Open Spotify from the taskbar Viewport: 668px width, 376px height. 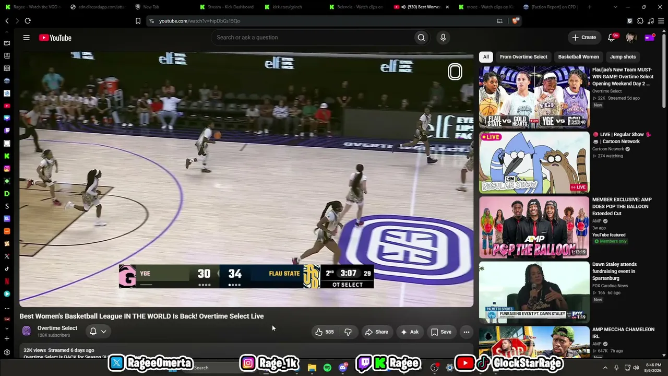pos(327,368)
